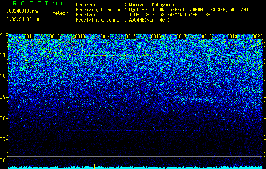266x169 pixels.
Task: Click the version number 1.0.0
Action: point(58,4)
